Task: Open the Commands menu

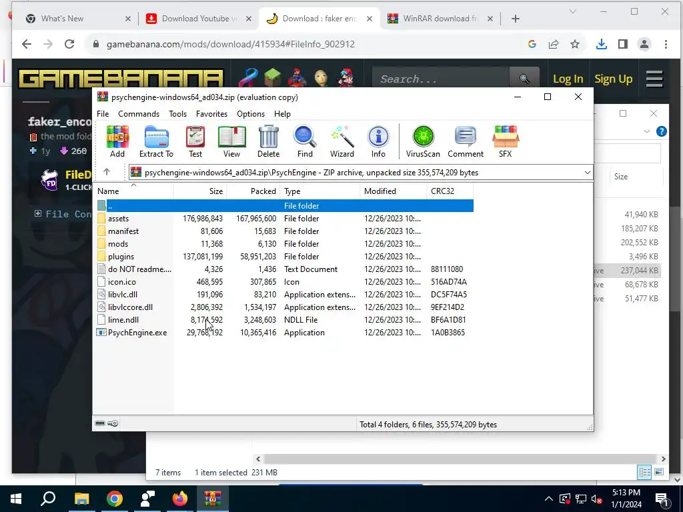Action: pos(139,113)
